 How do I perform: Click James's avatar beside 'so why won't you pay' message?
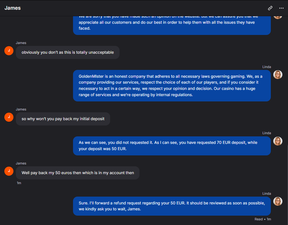tap(9, 117)
